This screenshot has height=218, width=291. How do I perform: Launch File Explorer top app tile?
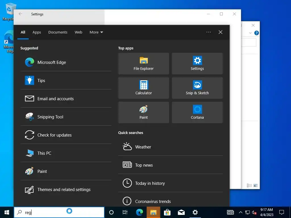pos(144,64)
